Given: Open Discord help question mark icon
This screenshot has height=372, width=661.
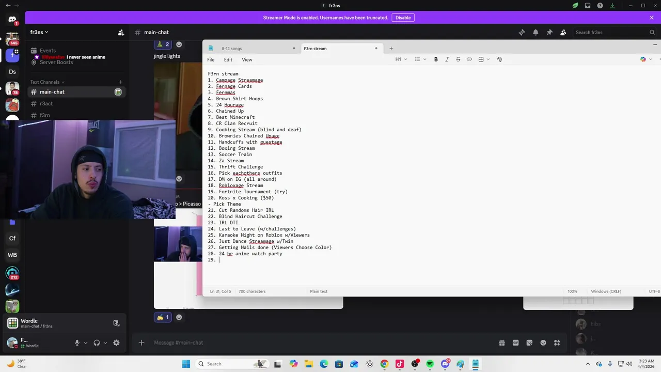Looking at the screenshot, I should pyautogui.click(x=600, y=6).
